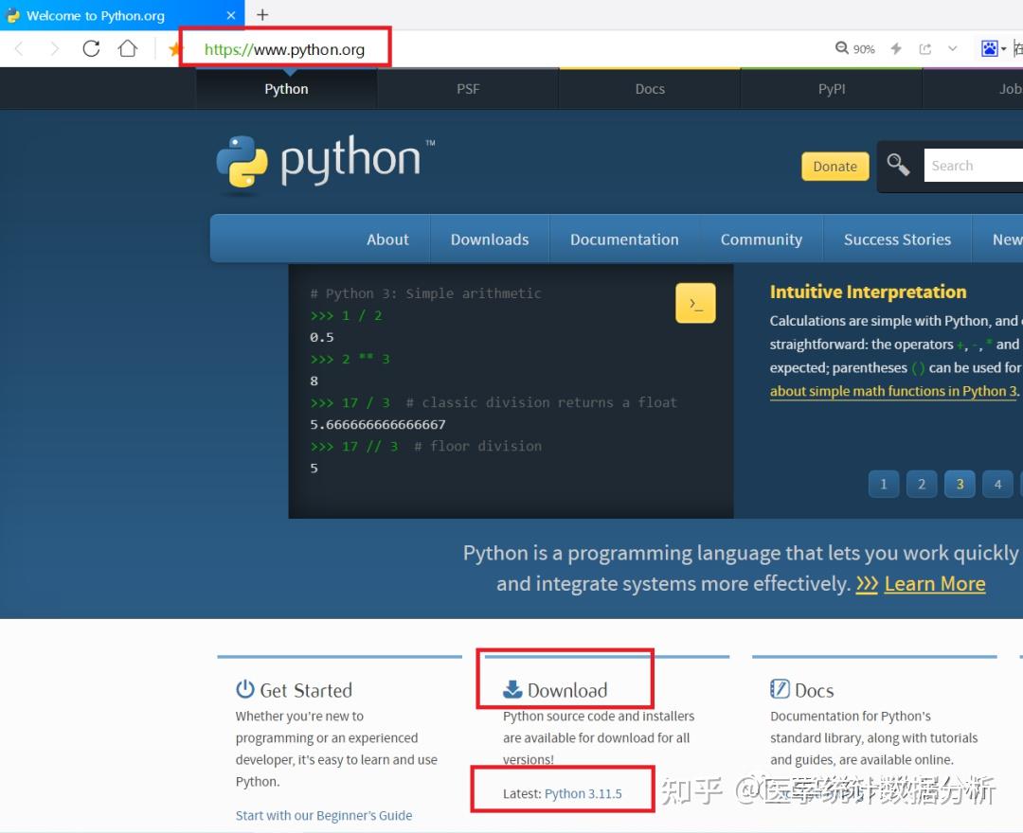Select the PyPI tab in the site header

pyautogui.click(x=831, y=88)
